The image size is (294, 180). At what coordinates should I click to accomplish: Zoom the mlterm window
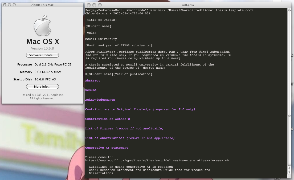[x=100, y=5]
